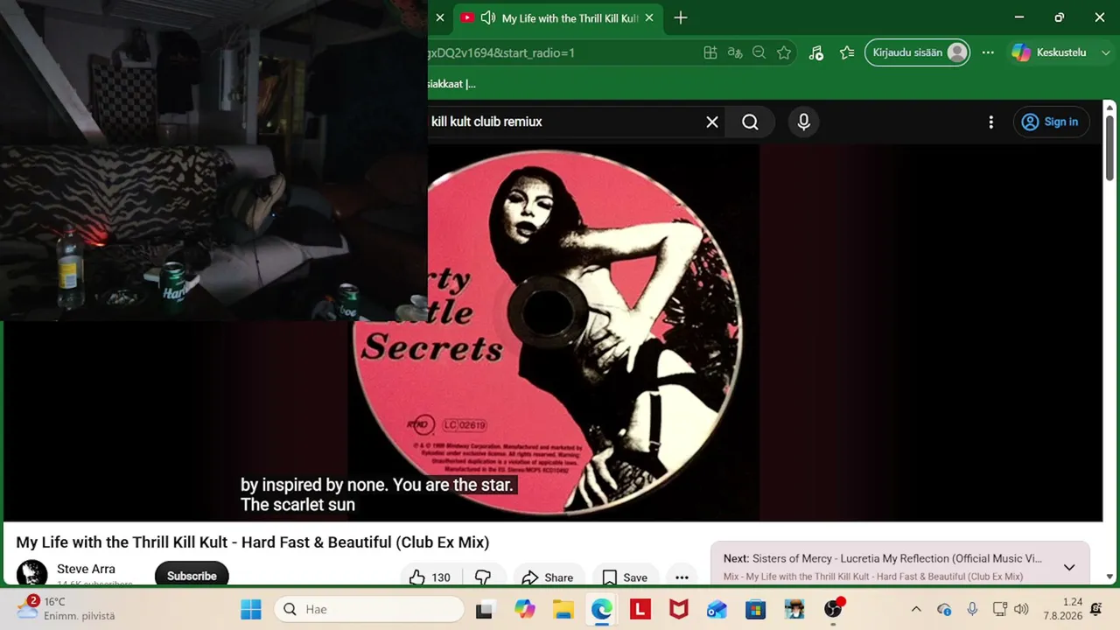Clear the YouTube search query
The image size is (1120, 630).
[x=712, y=122]
